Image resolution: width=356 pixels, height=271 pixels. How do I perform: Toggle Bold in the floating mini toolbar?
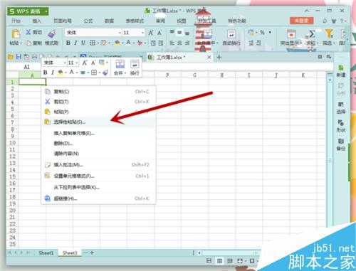(x=46, y=73)
